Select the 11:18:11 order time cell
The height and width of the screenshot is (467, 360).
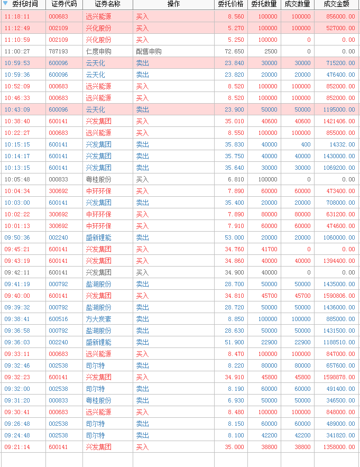17,17
